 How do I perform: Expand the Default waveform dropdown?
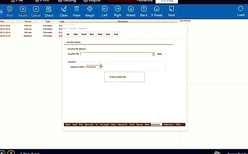coord(100,67)
